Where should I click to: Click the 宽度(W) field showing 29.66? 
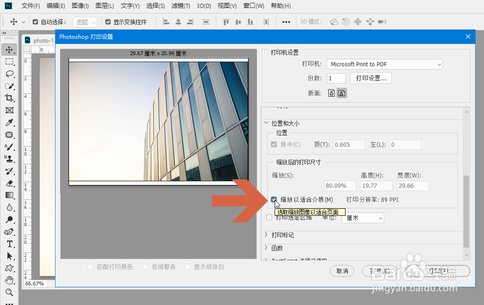point(413,186)
